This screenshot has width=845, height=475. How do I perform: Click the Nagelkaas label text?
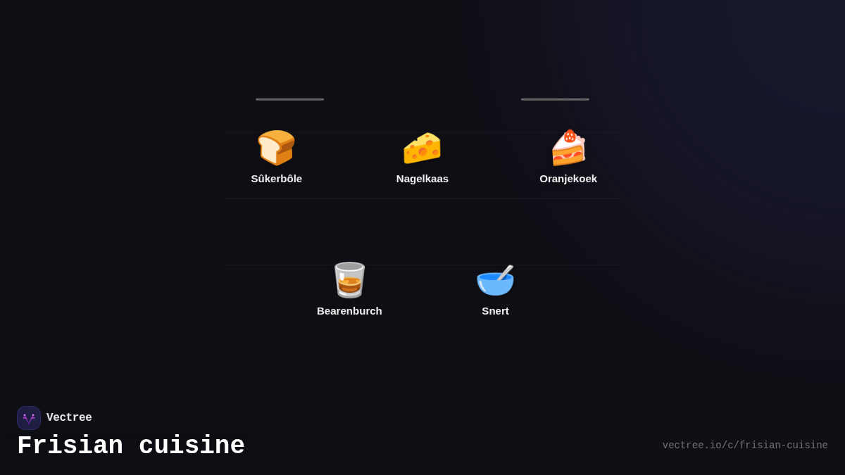click(423, 179)
